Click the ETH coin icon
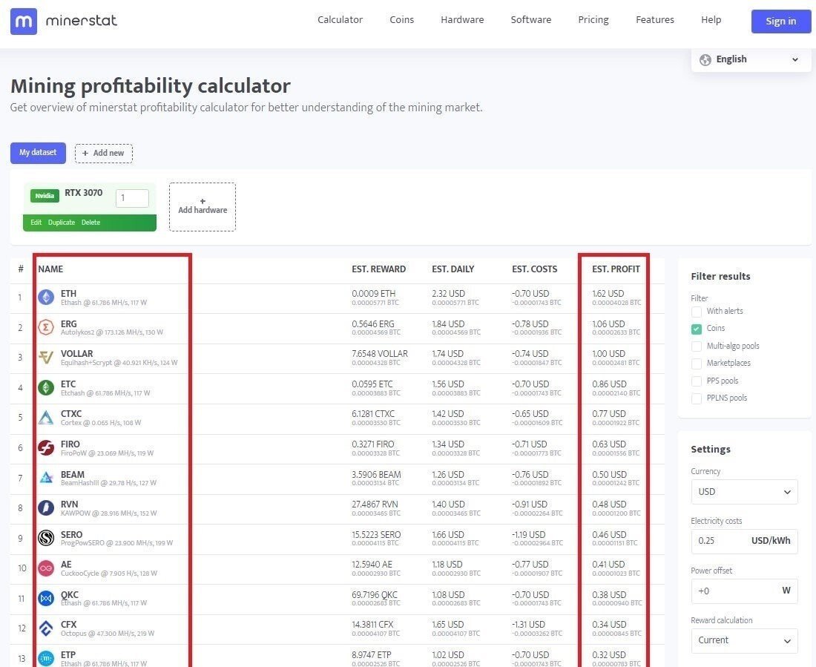This screenshot has height=667, width=816. [46, 298]
